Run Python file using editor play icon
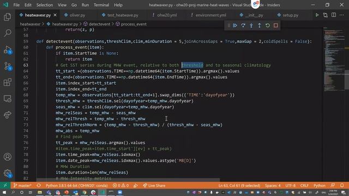 [317, 15]
